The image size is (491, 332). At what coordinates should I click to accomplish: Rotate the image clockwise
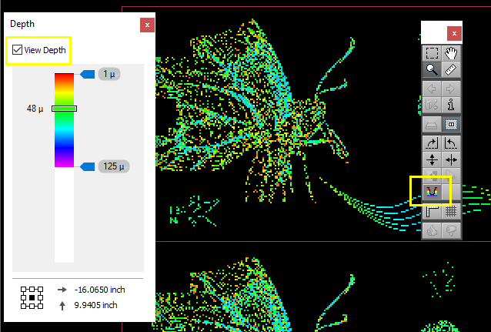click(433, 143)
